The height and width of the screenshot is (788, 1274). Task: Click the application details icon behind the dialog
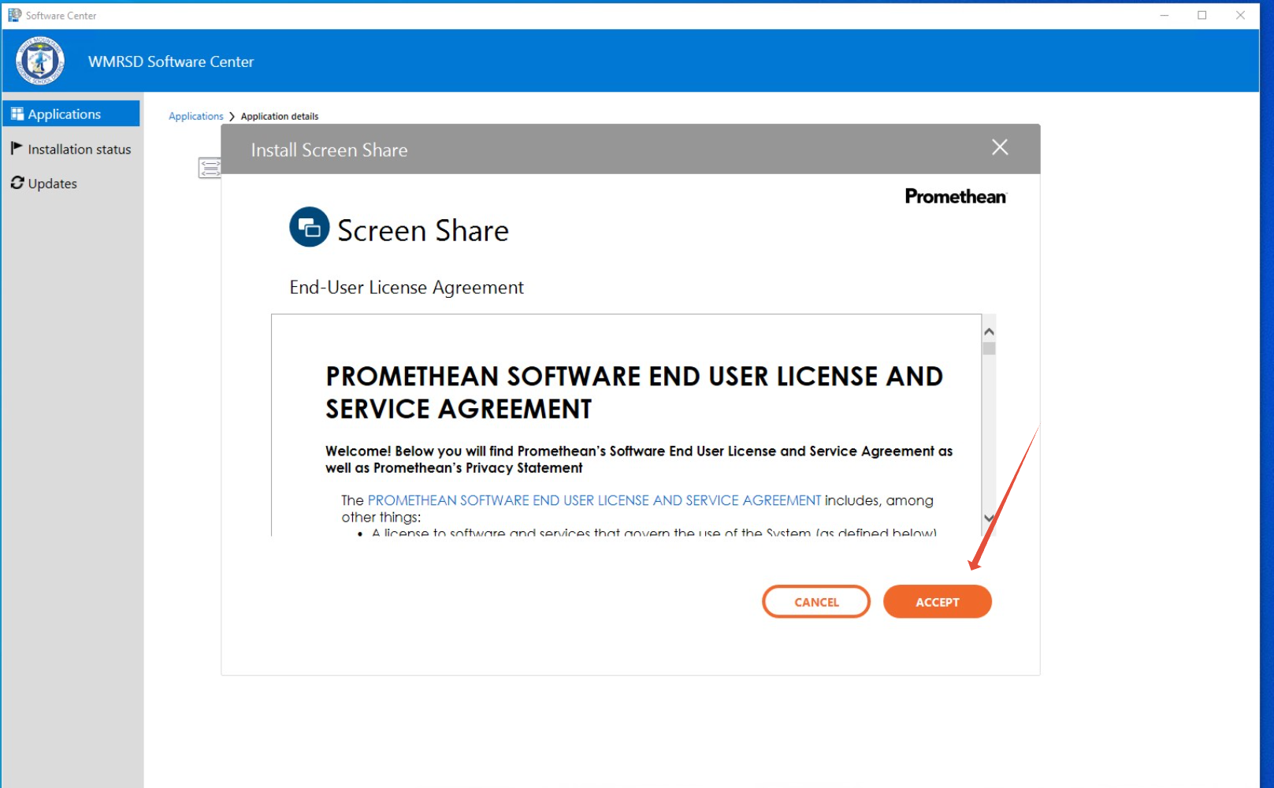point(210,168)
